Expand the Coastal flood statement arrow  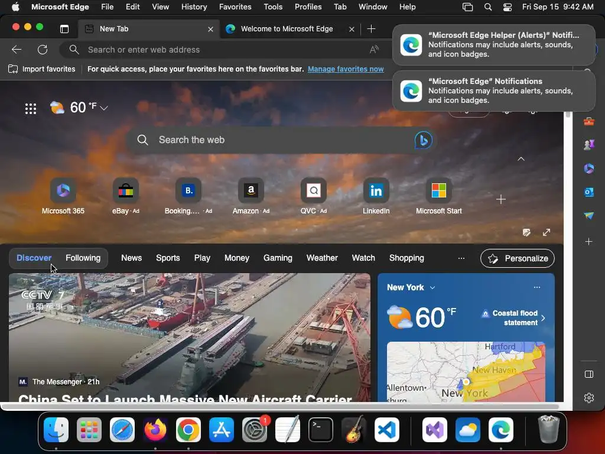[543, 318]
